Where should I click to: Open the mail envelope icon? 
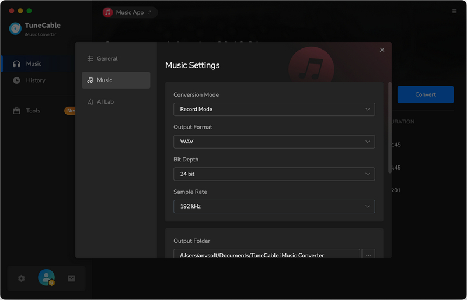pyautogui.click(x=71, y=278)
